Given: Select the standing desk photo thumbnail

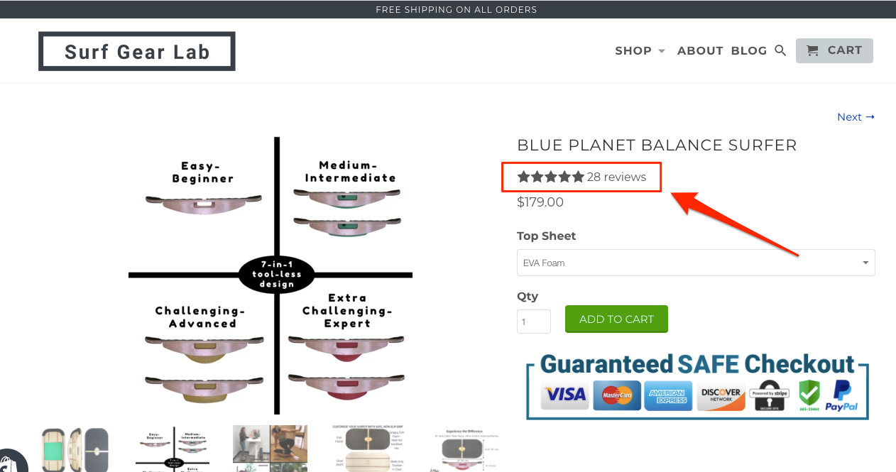Looking at the screenshot, I should click(x=270, y=449).
